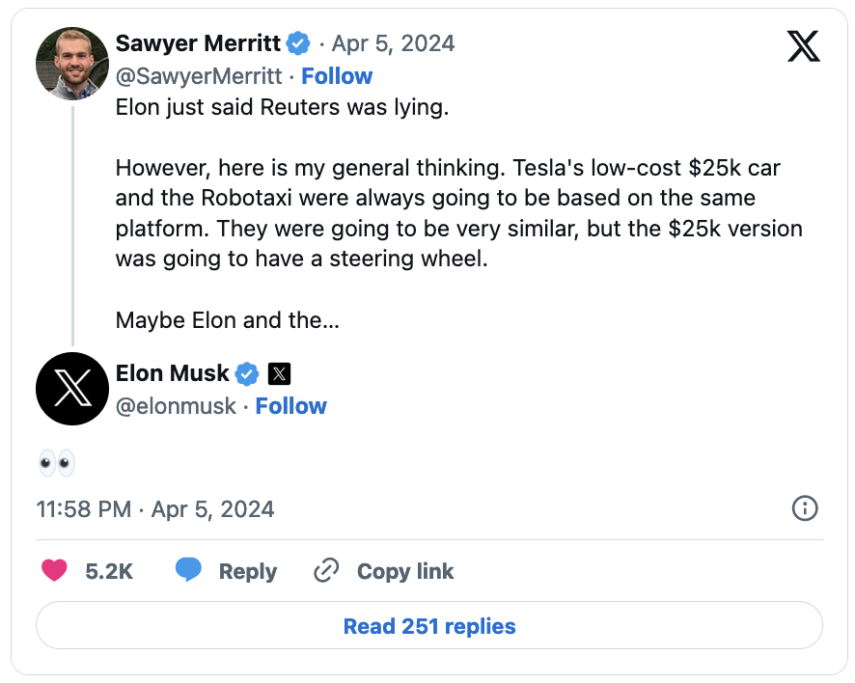
Task: Open Elon Musk's X avatar
Action: [x=72, y=389]
